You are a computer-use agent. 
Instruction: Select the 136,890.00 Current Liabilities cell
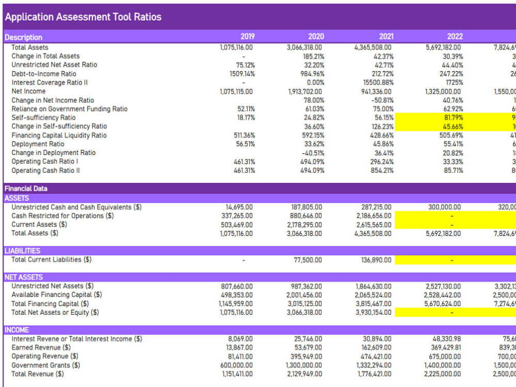[376, 260]
